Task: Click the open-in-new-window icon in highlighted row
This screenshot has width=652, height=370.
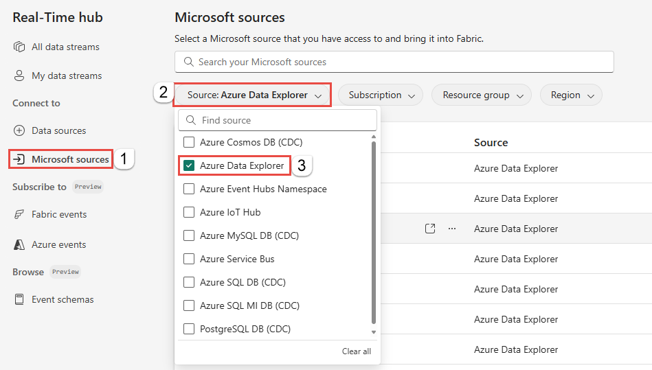Action: tap(430, 229)
